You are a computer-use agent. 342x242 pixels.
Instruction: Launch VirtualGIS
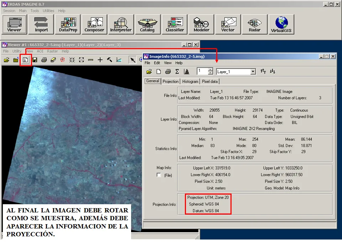(281, 24)
